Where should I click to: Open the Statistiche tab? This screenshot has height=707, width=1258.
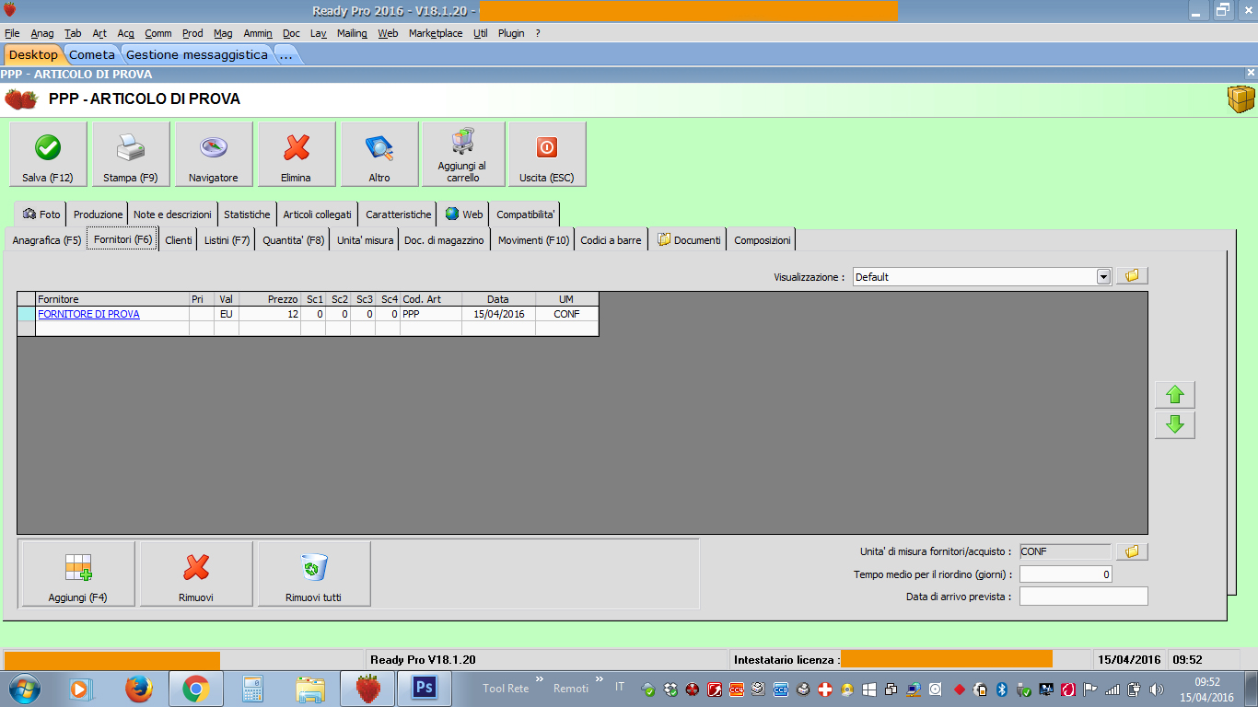[x=247, y=214]
